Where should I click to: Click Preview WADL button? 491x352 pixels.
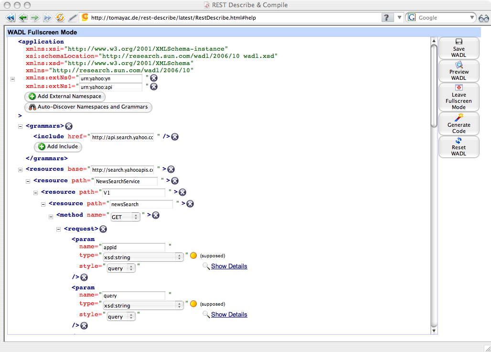coord(459,71)
